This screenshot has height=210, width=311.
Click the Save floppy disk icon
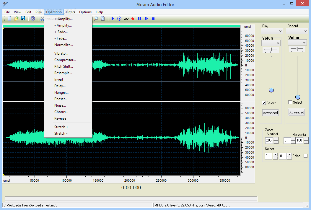[23, 19]
